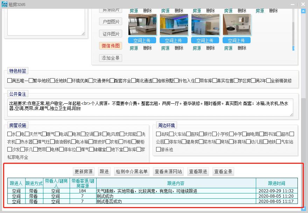Click the first room photo thumbnail

click(x=142, y=24)
